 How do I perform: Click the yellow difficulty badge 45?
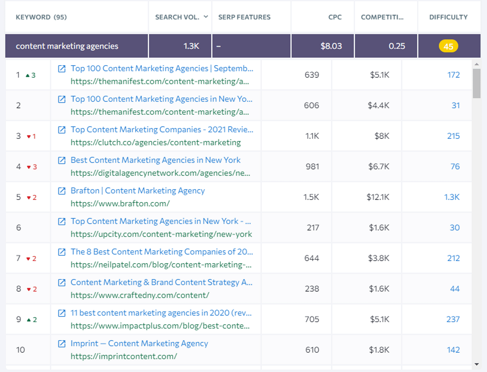pyautogui.click(x=448, y=46)
